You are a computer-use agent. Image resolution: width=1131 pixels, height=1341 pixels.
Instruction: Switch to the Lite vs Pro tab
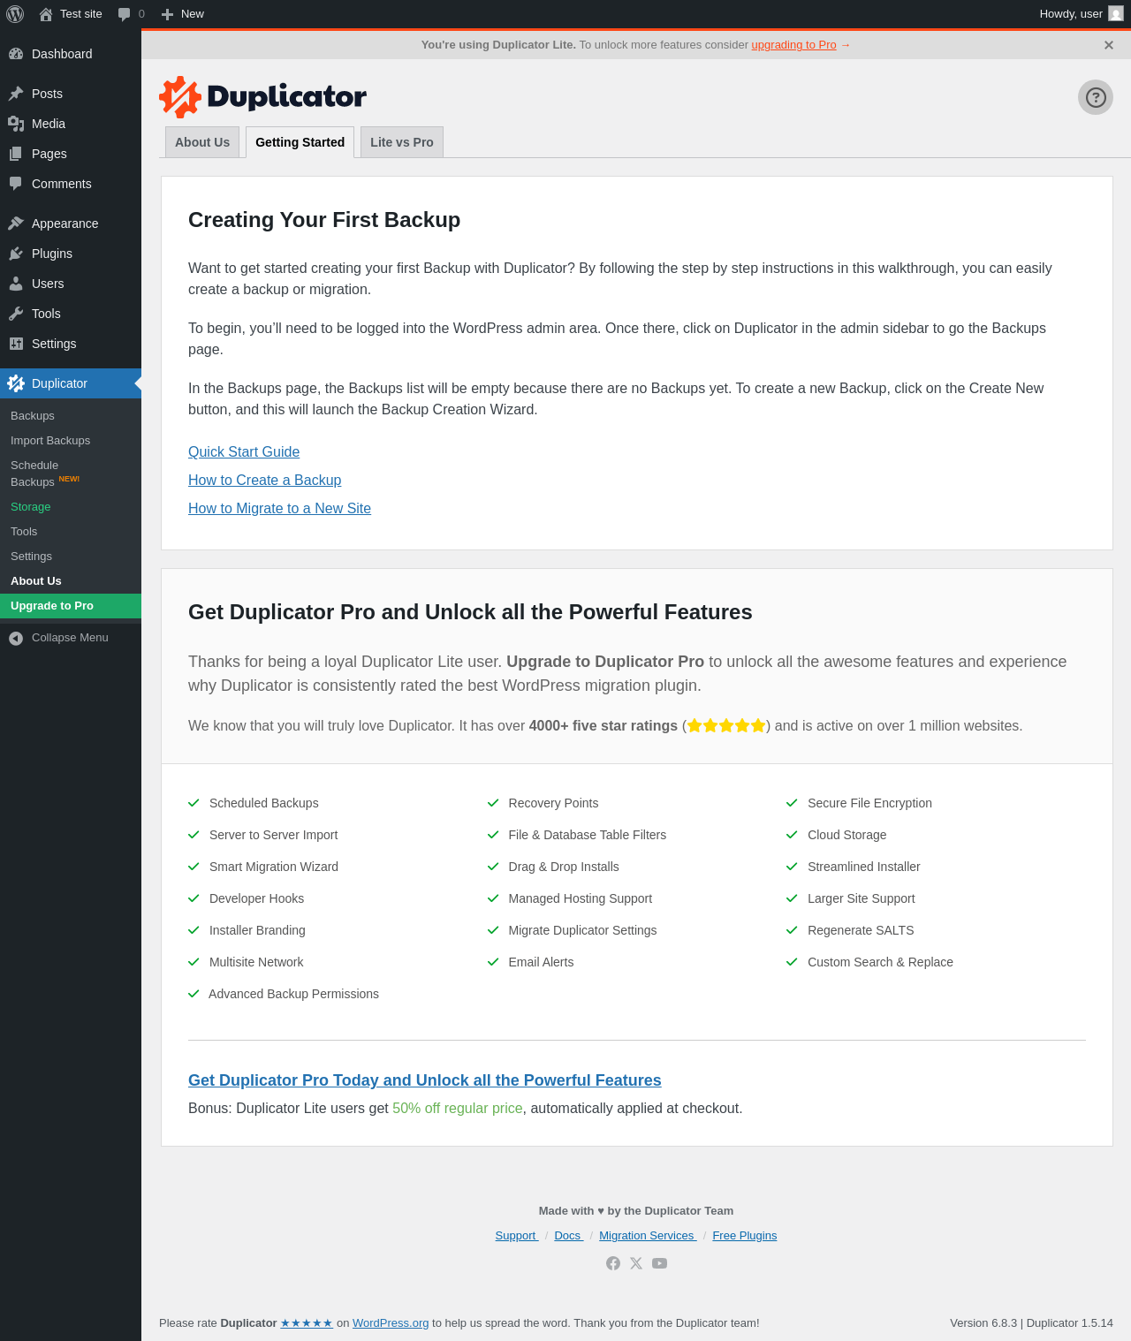[x=401, y=142]
